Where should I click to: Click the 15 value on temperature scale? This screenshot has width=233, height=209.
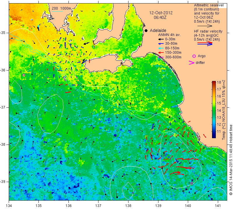pos(219,103)
